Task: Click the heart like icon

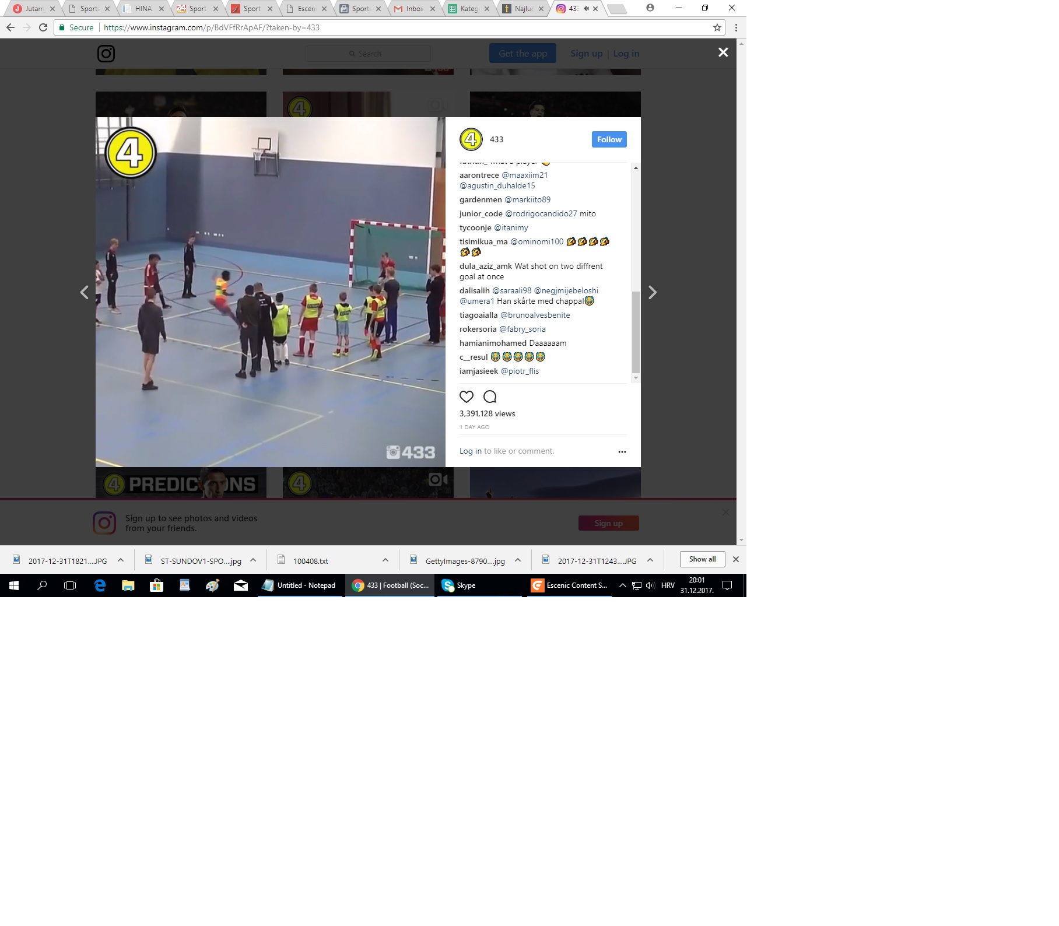Action: pos(467,397)
